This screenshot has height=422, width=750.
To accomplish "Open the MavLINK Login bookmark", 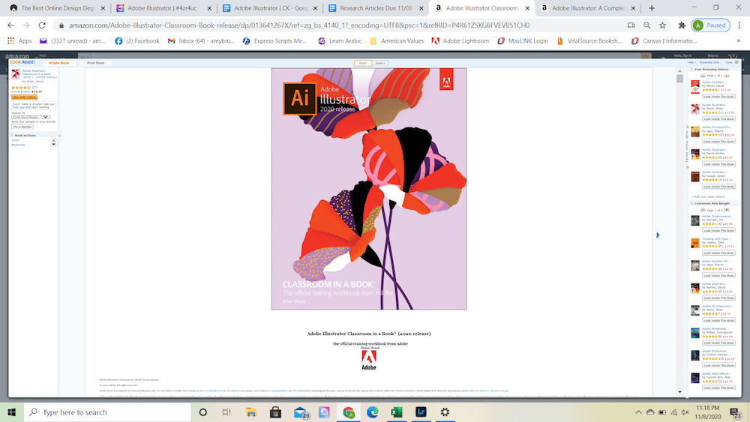I will 522,41.
